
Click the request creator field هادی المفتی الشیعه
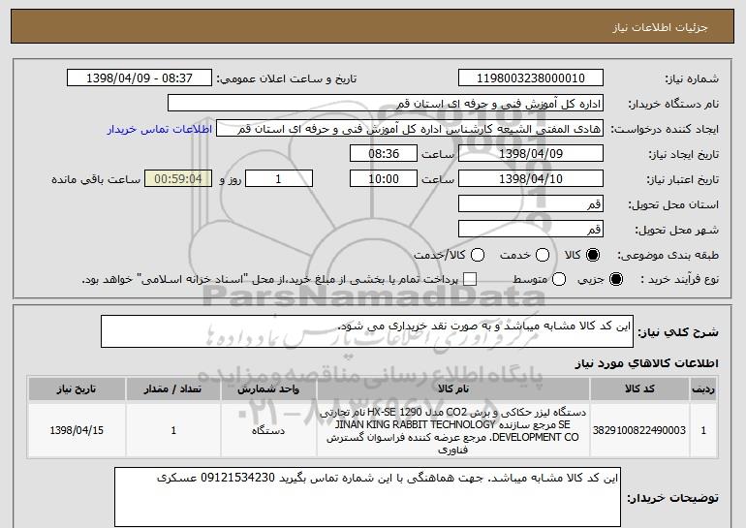pos(410,129)
